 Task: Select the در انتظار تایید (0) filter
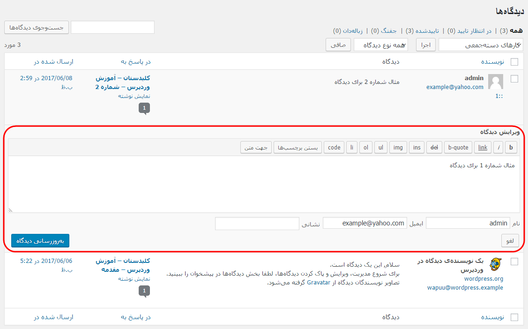pyautogui.click(x=469, y=30)
